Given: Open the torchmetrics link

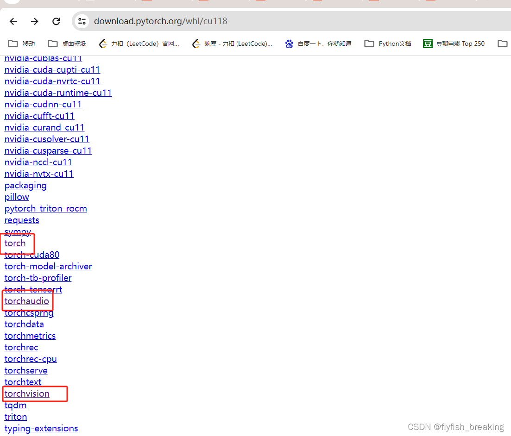Looking at the screenshot, I should click(30, 336).
